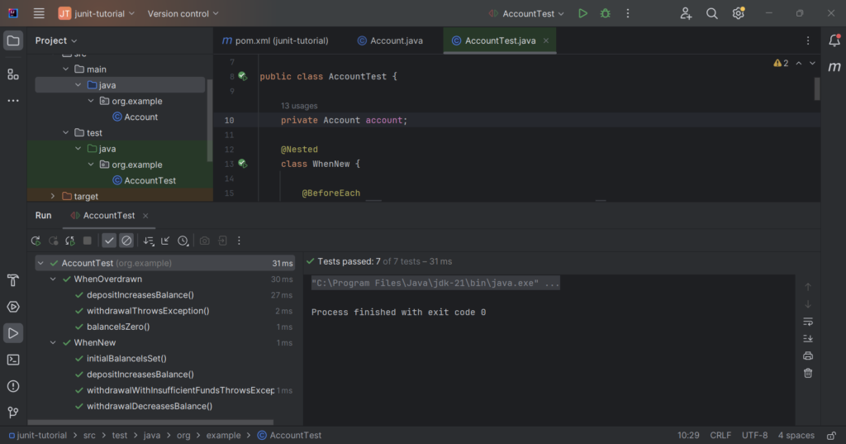Rerun failed tests button
This screenshot has height=444, width=846.
[x=54, y=241]
